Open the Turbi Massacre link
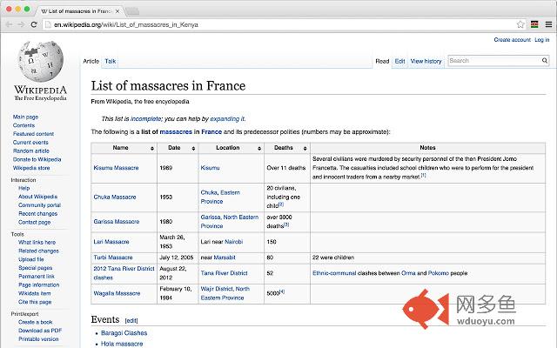Viewport: 557px width, 348px height. [113, 258]
